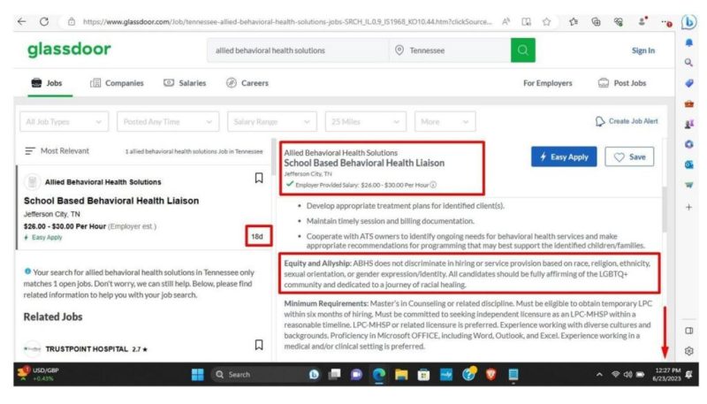
Task: Open Windows Start menu
Action: coord(197,374)
